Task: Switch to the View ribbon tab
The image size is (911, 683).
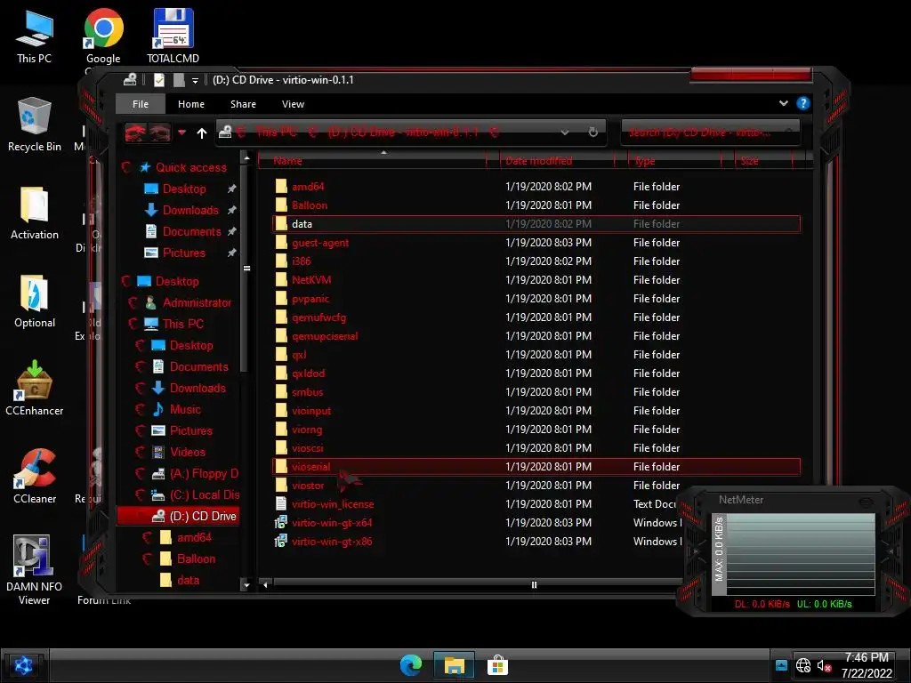Action: point(293,104)
